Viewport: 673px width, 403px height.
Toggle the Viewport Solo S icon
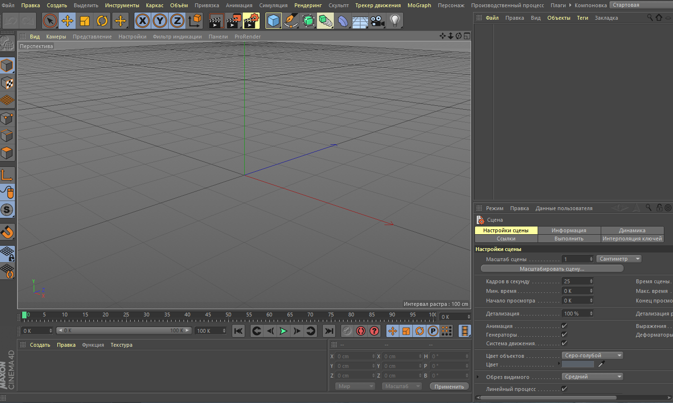tap(7, 210)
